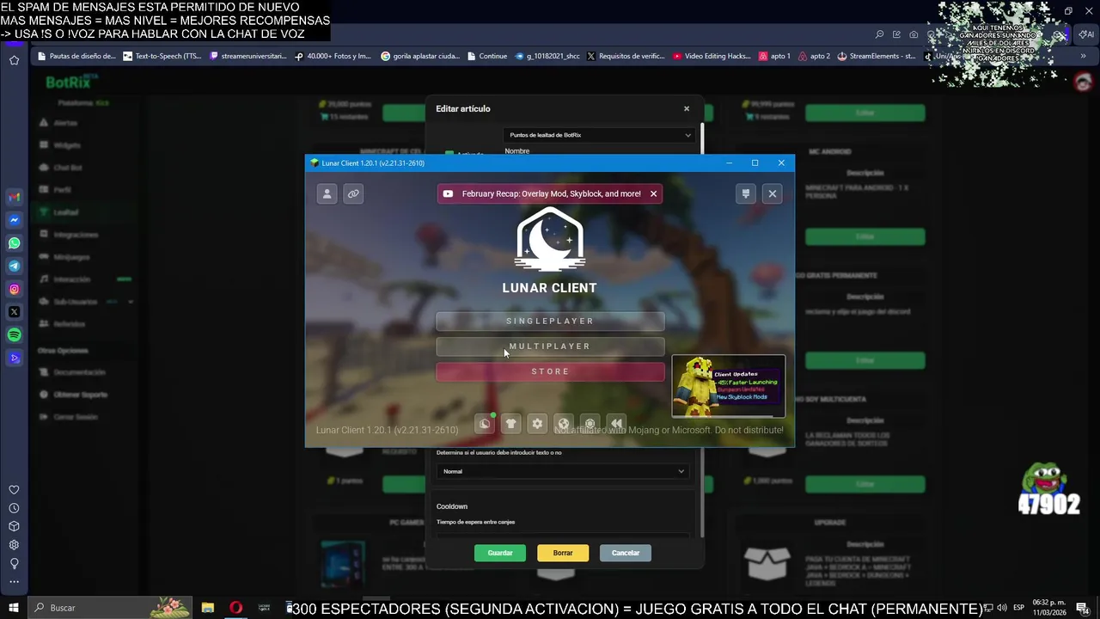Click the Multiplayer button
The height and width of the screenshot is (619, 1100).
pyautogui.click(x=550, y=346)
